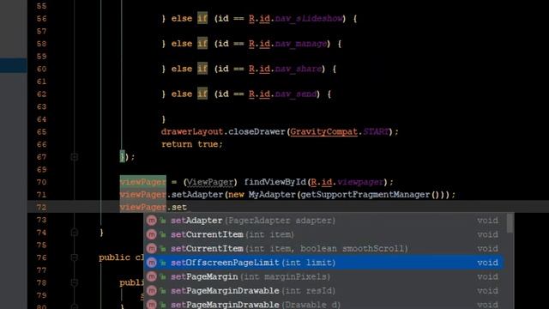The image size is (549, 309).
Task: Pick the setCurrentItem(int item) completion
Action: [324, 234]
